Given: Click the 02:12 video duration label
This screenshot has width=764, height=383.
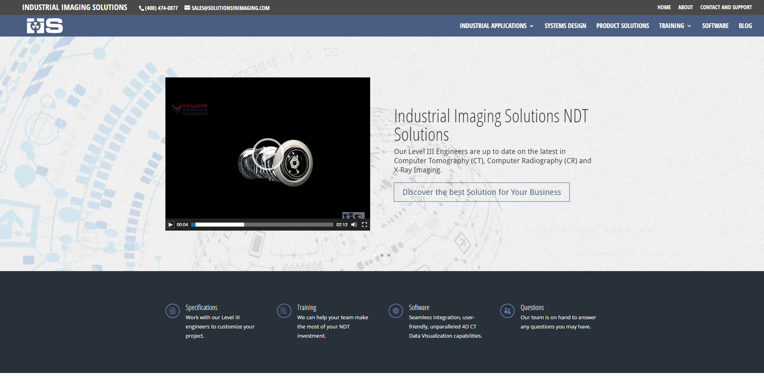Looking at the screenshot, I should 342,225.
